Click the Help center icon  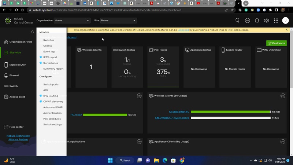pyautogui.click(x=6, y=127)
